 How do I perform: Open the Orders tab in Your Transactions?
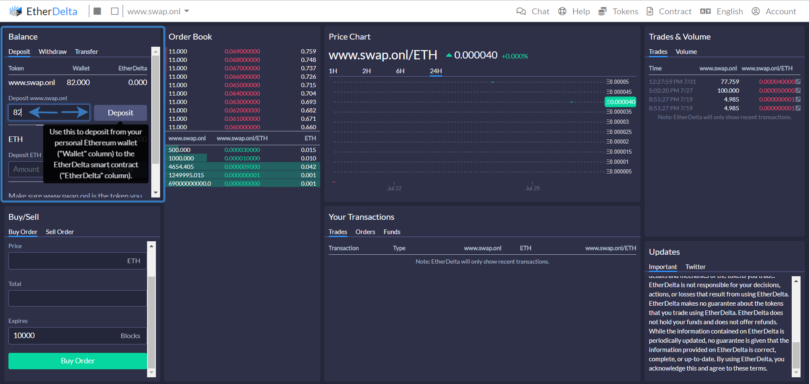point(365,232)
